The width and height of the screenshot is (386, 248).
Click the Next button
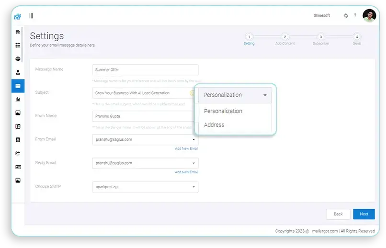tap(364, 214)
